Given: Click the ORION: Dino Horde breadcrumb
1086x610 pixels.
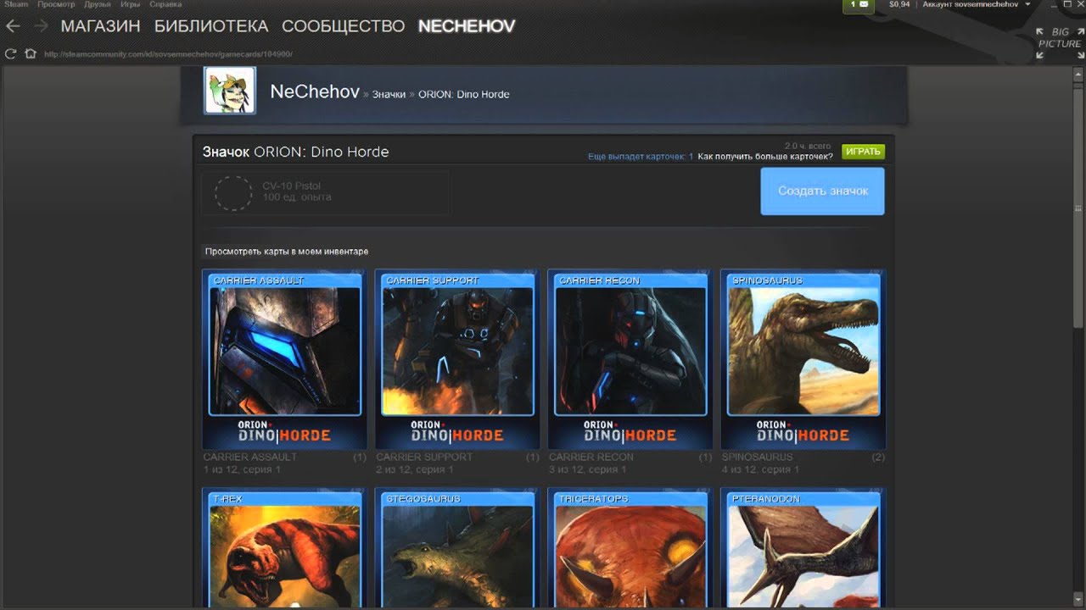Looking at the screenshot, I should (464, 94).
